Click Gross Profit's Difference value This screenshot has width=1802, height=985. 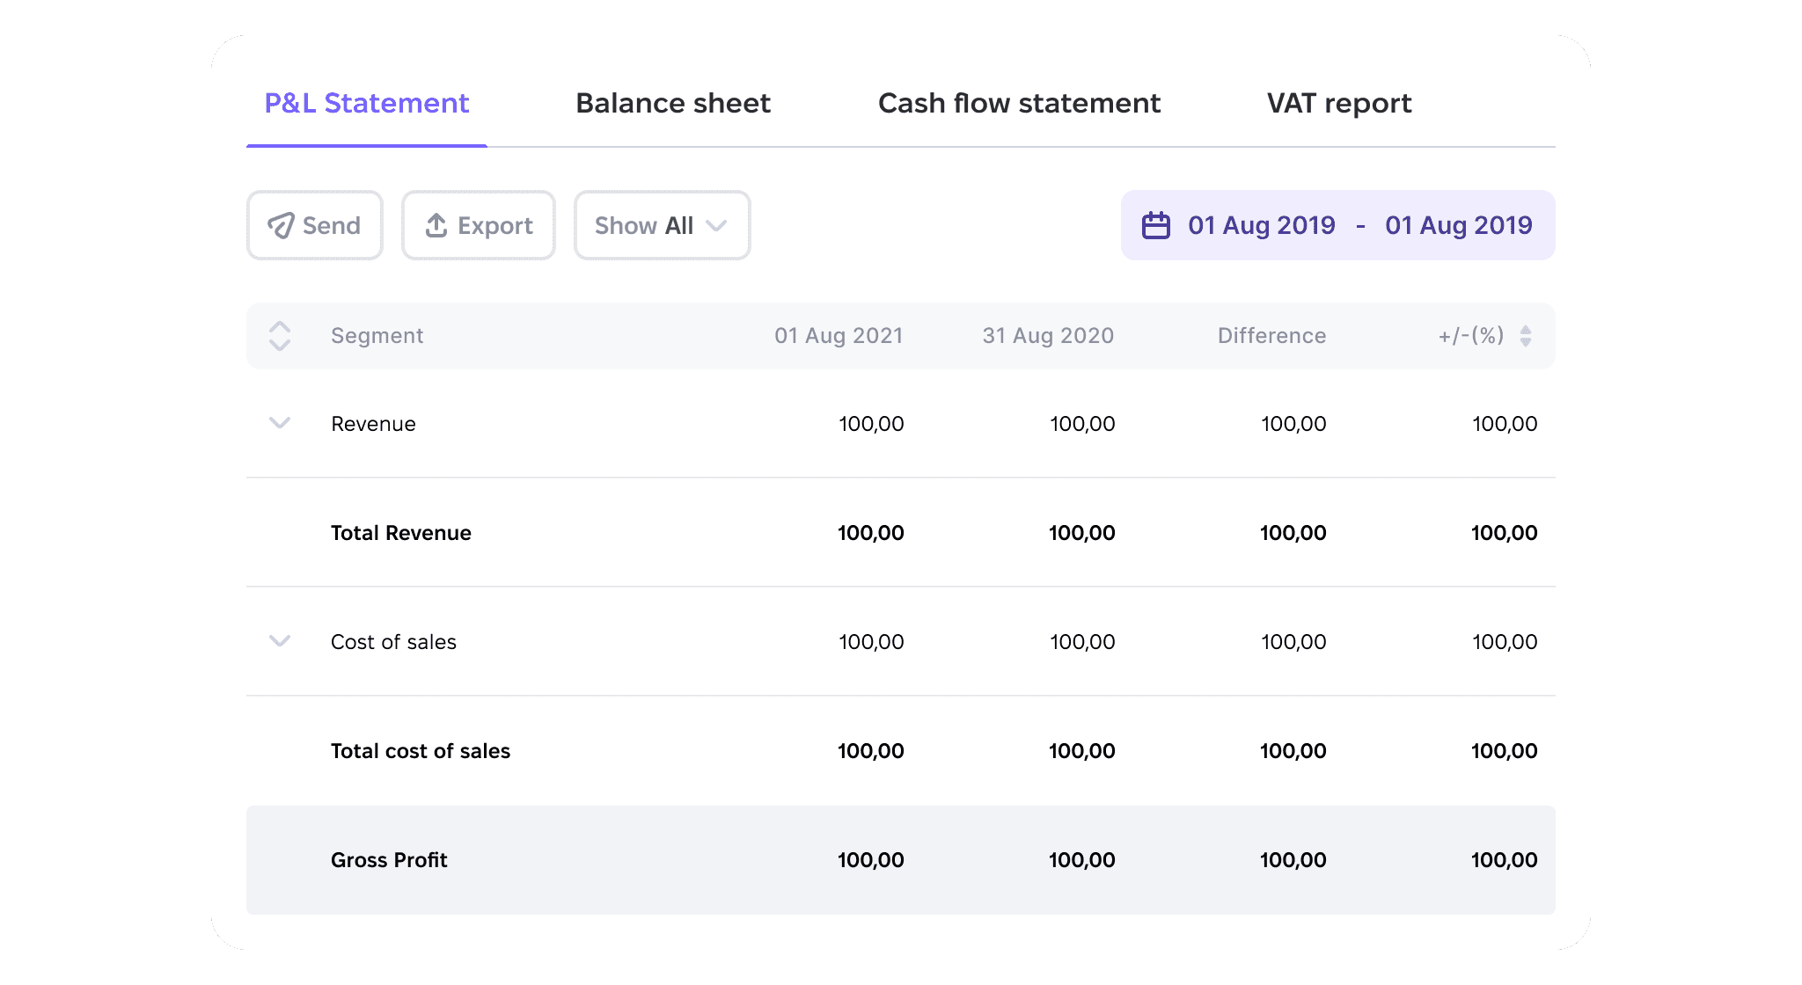click(x=1293, y=860)
